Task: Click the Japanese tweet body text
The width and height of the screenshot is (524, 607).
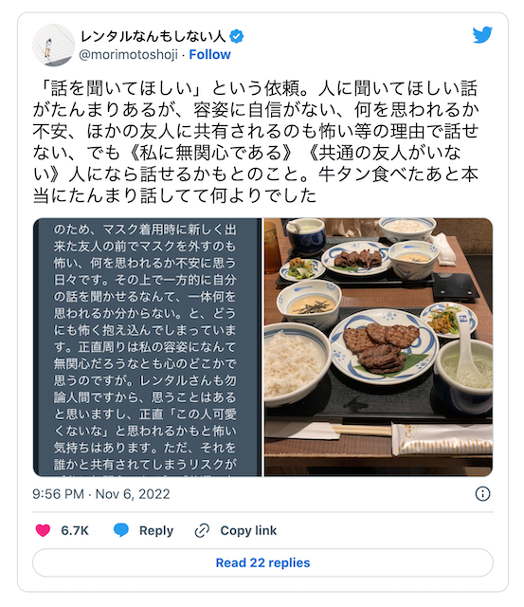Action: (x=256, y=141)
